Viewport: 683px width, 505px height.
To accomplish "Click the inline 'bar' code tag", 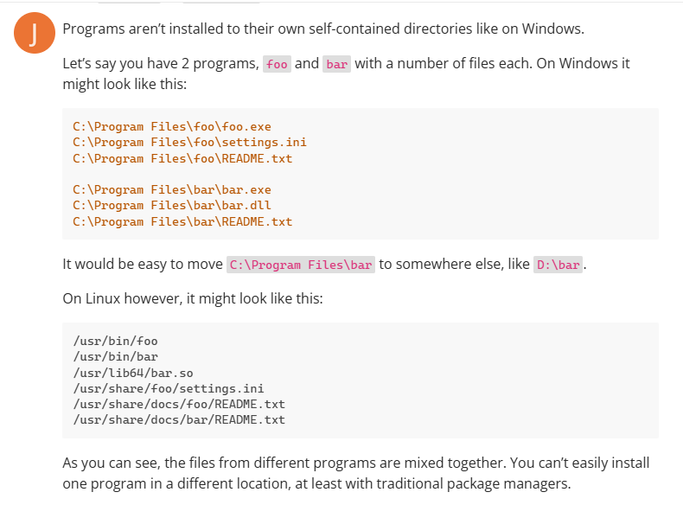I will coord(336,64).
